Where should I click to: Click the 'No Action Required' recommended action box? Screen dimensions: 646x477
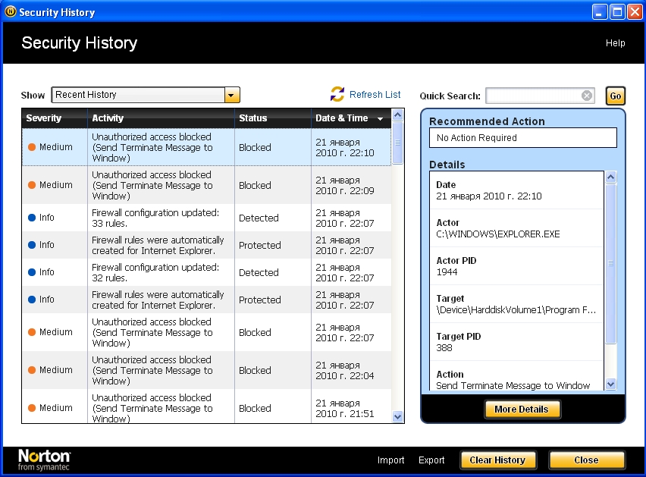click(523, 137)
